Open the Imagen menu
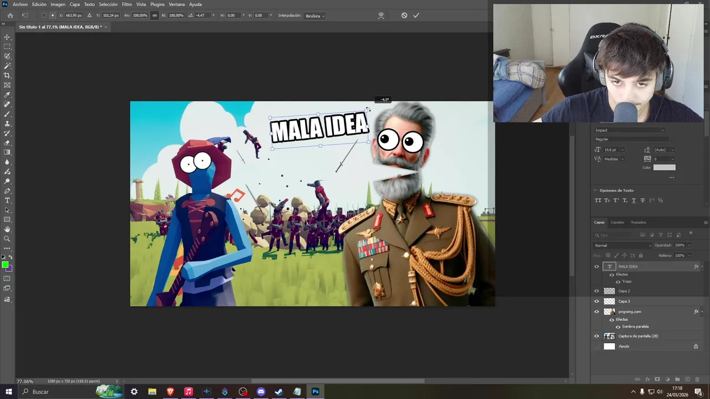 pos(58,4)
